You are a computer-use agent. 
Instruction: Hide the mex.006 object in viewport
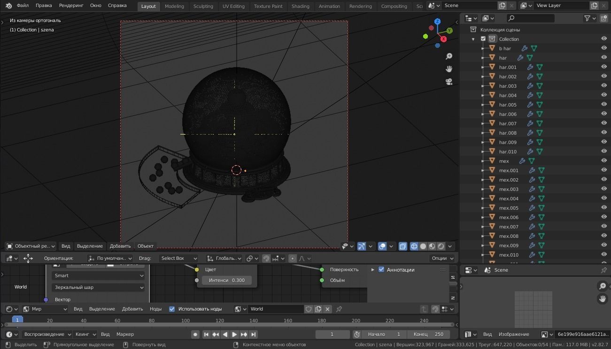604,217
